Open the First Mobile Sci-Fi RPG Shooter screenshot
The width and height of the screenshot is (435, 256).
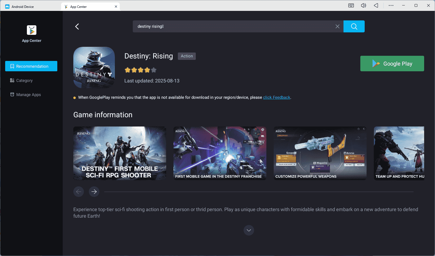[120, 153]
